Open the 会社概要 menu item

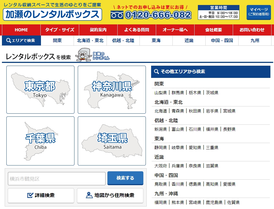[x=214, y=30]
